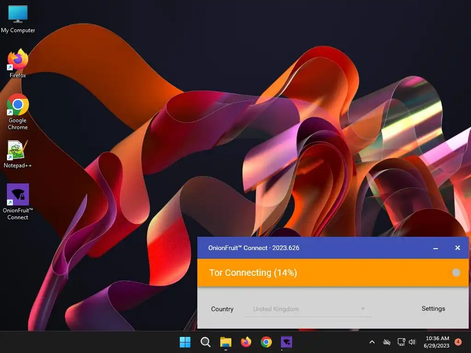Toggle the Tor connection switch

coord(456,273)
